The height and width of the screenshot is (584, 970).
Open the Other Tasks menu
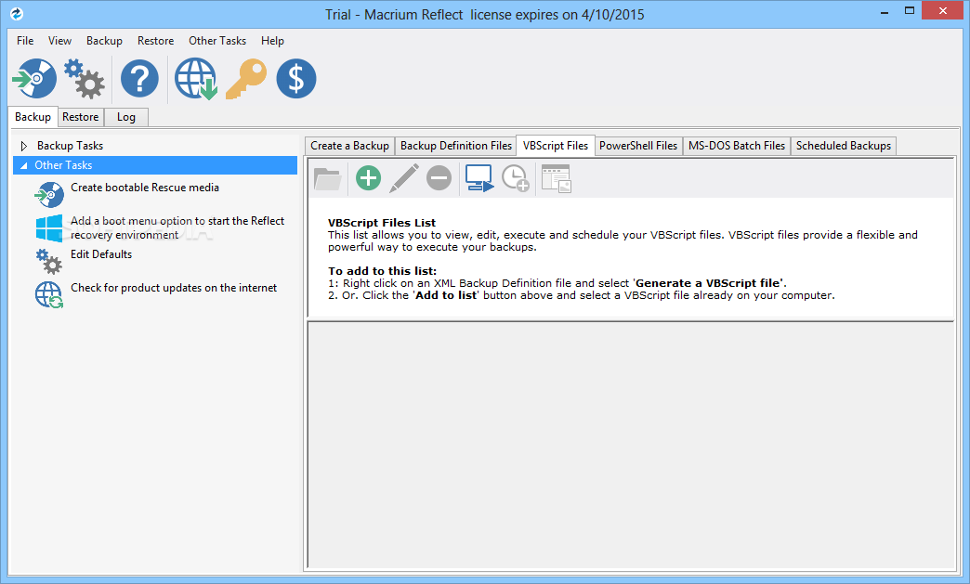217,41
